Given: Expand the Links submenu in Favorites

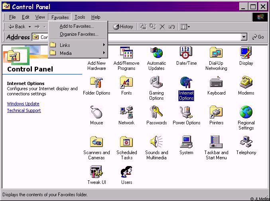Looking at the screenshot, I should (78, 45).
